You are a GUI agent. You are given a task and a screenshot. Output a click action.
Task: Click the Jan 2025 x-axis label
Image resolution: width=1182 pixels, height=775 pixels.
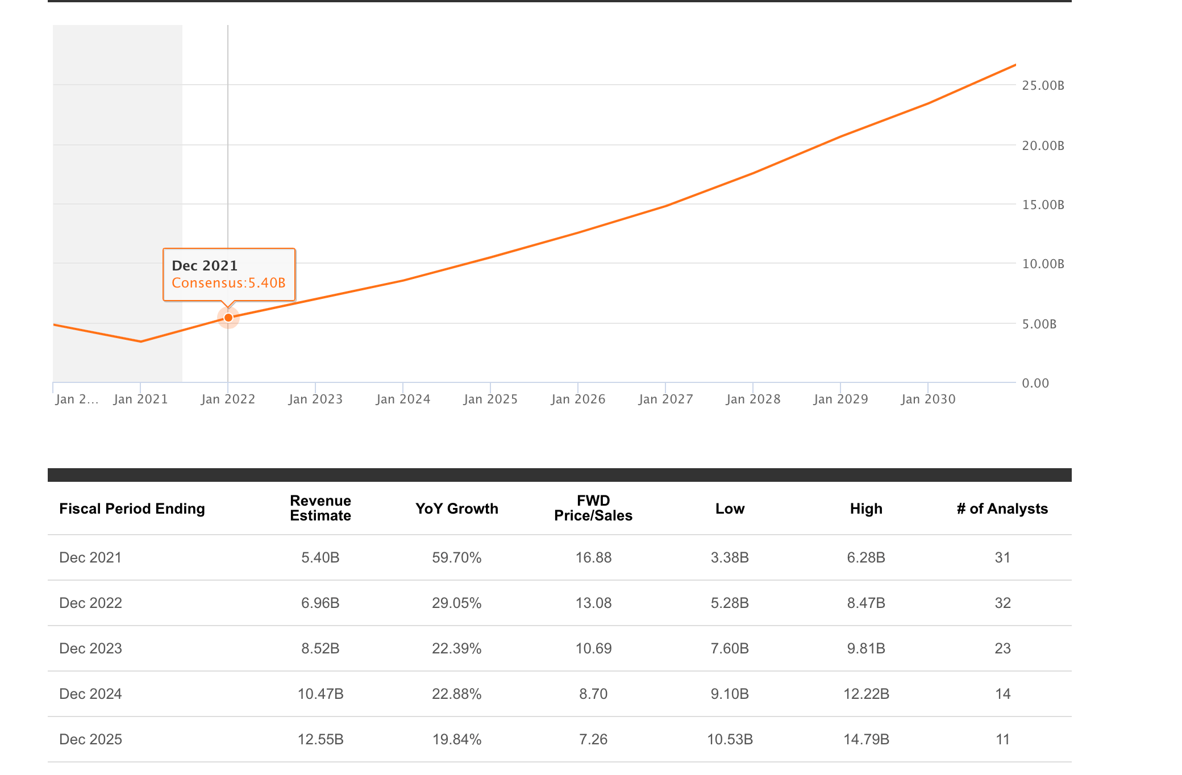[490, 399]
